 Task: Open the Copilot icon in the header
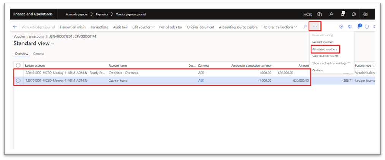pos(320,14)
